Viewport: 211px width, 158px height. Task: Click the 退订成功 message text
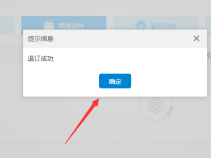[41, 59]
